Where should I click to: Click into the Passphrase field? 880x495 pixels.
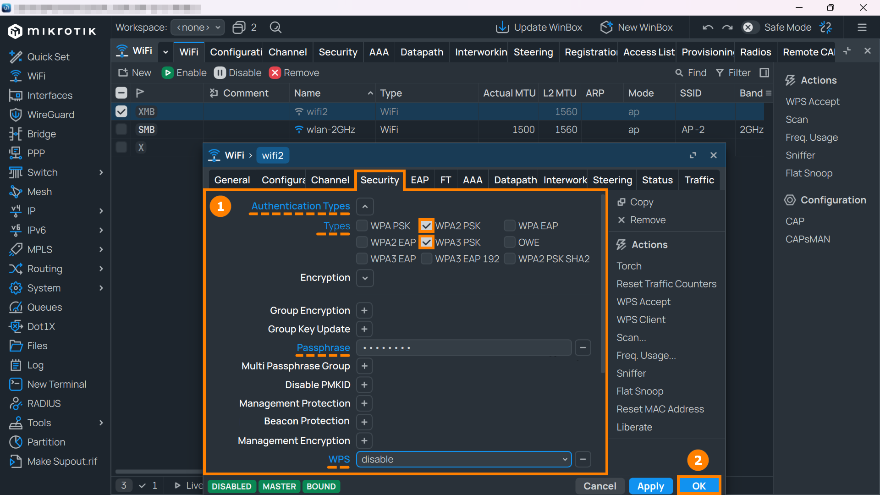(464, 348)
